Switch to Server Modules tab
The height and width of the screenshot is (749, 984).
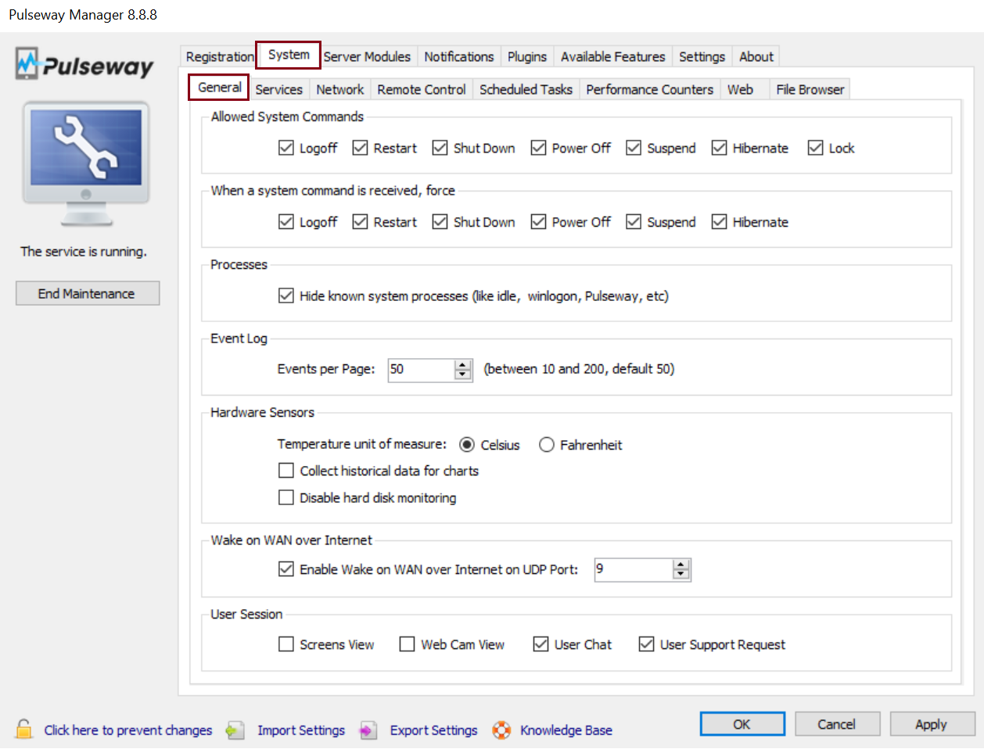(367, 56)
